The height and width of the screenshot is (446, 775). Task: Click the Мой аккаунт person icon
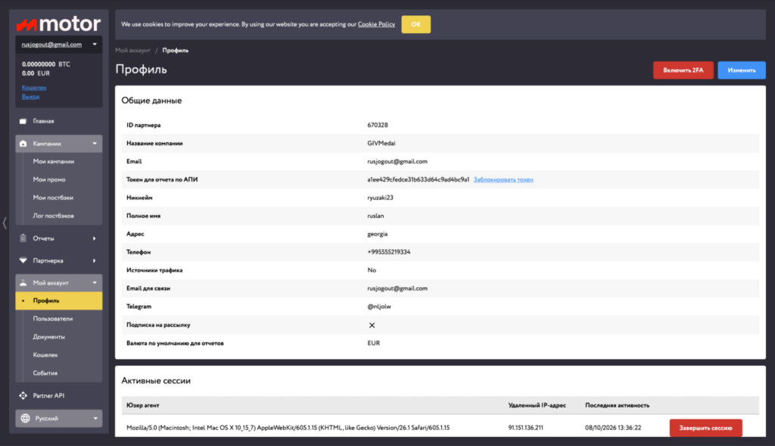23,283
